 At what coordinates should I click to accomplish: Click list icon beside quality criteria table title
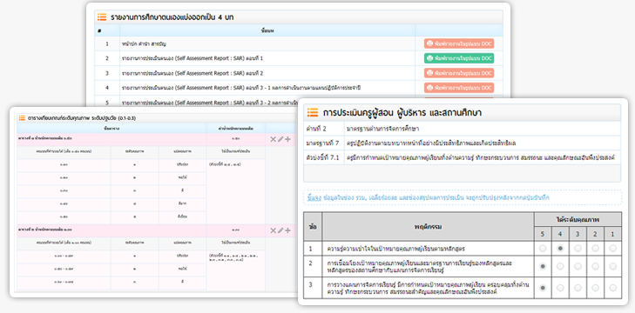pyautogui.click(x=22, y=118)
